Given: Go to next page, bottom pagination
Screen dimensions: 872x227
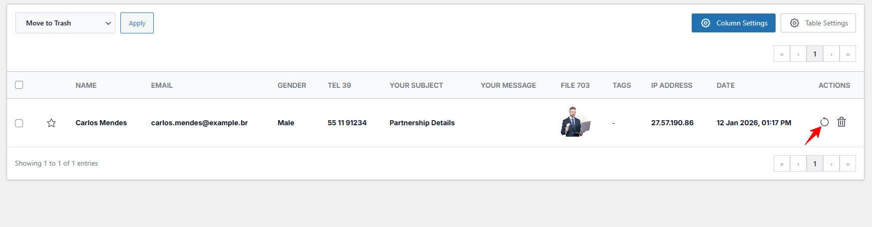Looking at the screenshot, I should coord(831,164).
